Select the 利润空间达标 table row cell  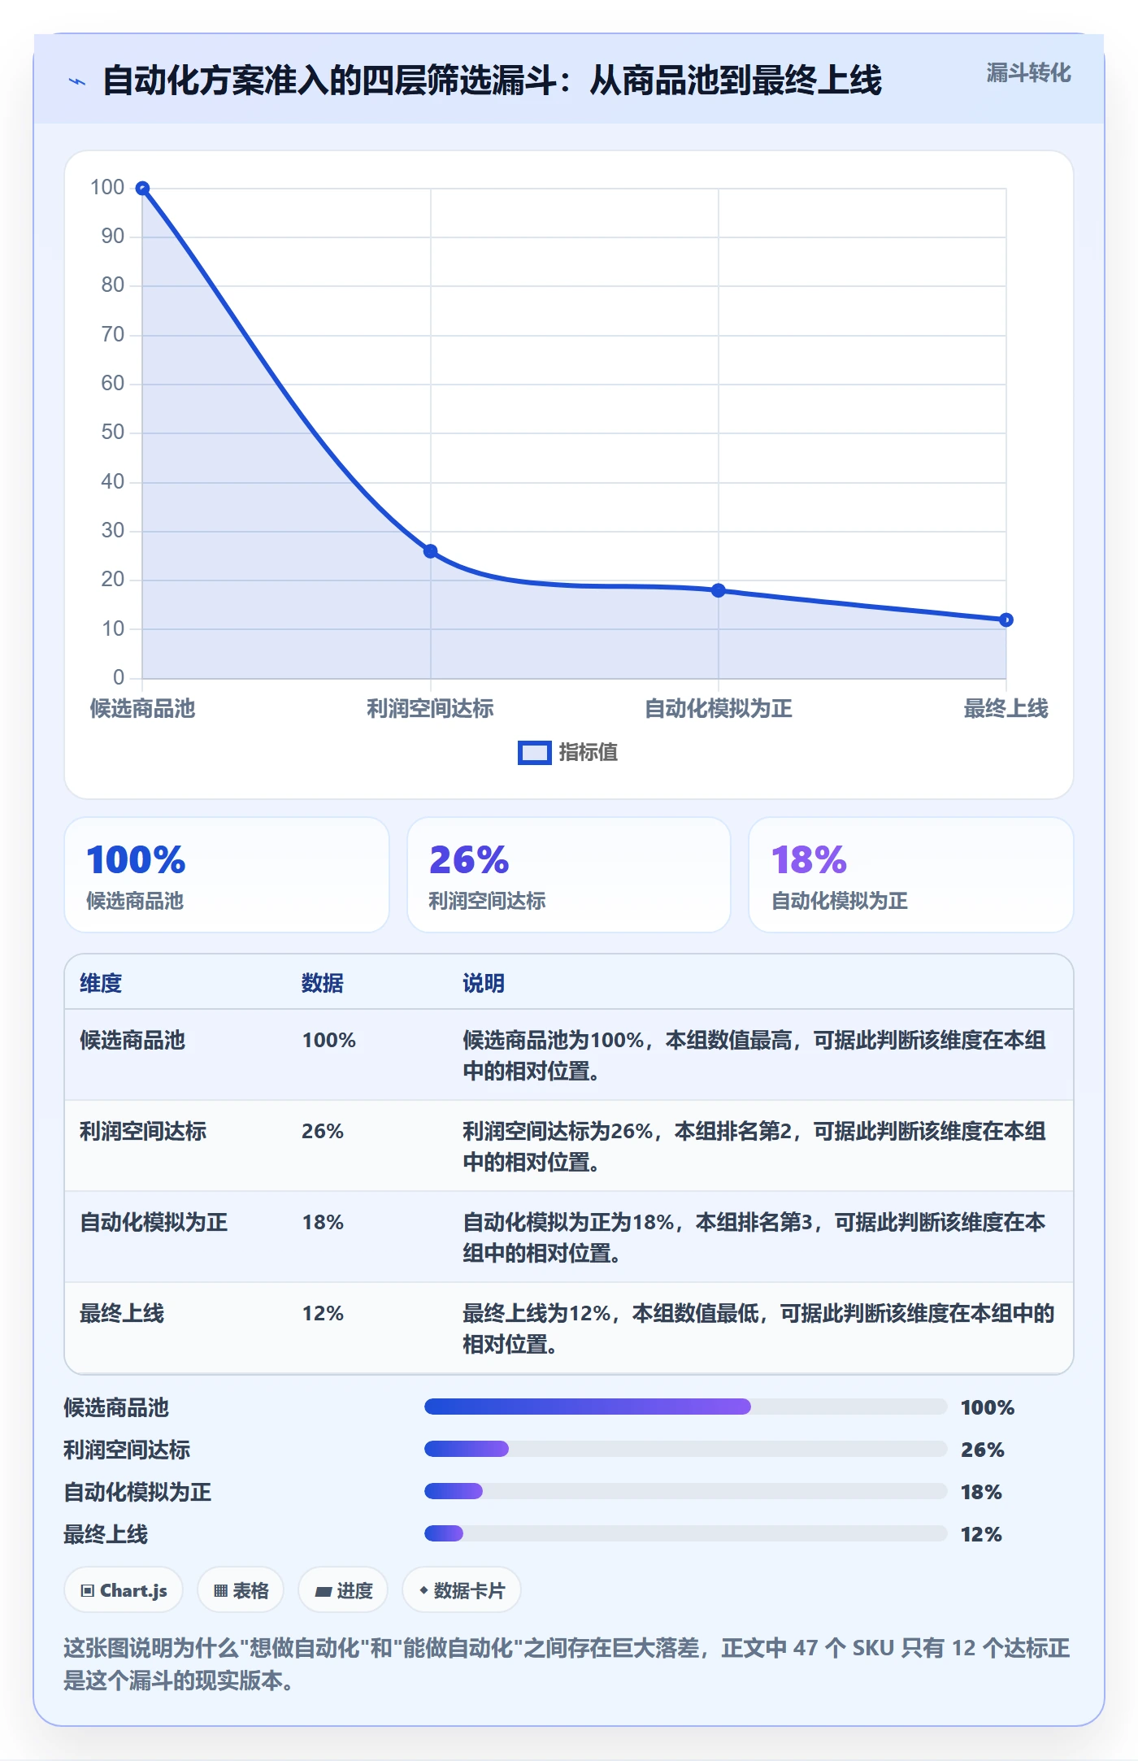pyautogui.click(x=143, y=1132)
